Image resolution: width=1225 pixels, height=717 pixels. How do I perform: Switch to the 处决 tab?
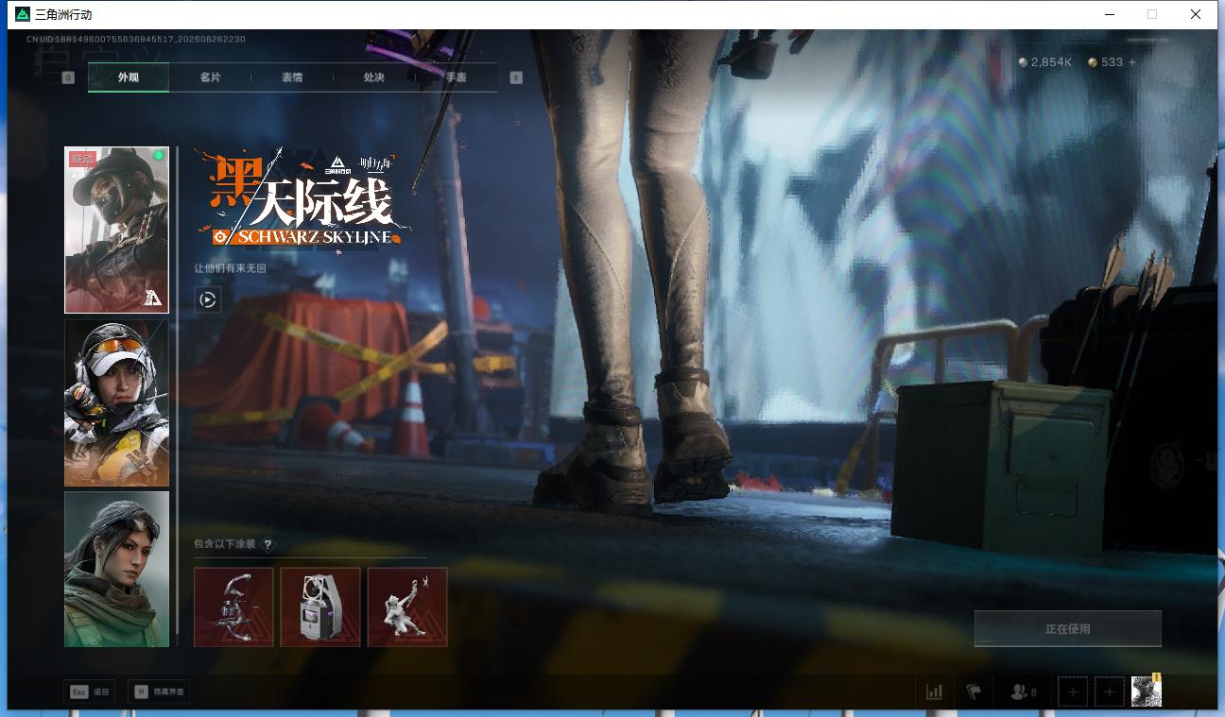pyautogui.click(x=374, y=77)
